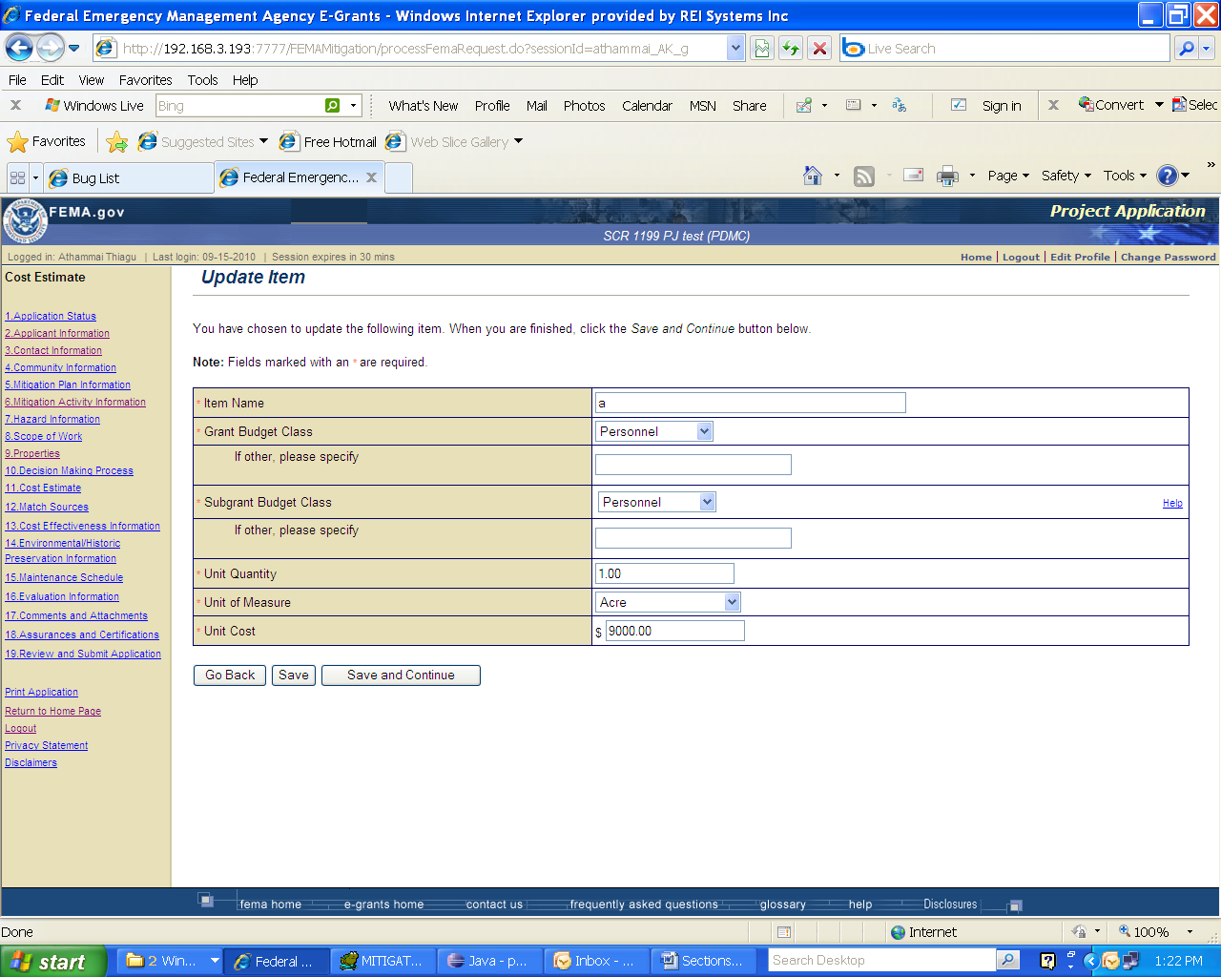1221x977 pixels.
Task: Click the Live Search magnifier button
Action: tap(1186, 48)
